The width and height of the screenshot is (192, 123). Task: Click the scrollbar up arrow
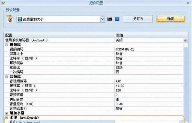click(x=186, y=41)
